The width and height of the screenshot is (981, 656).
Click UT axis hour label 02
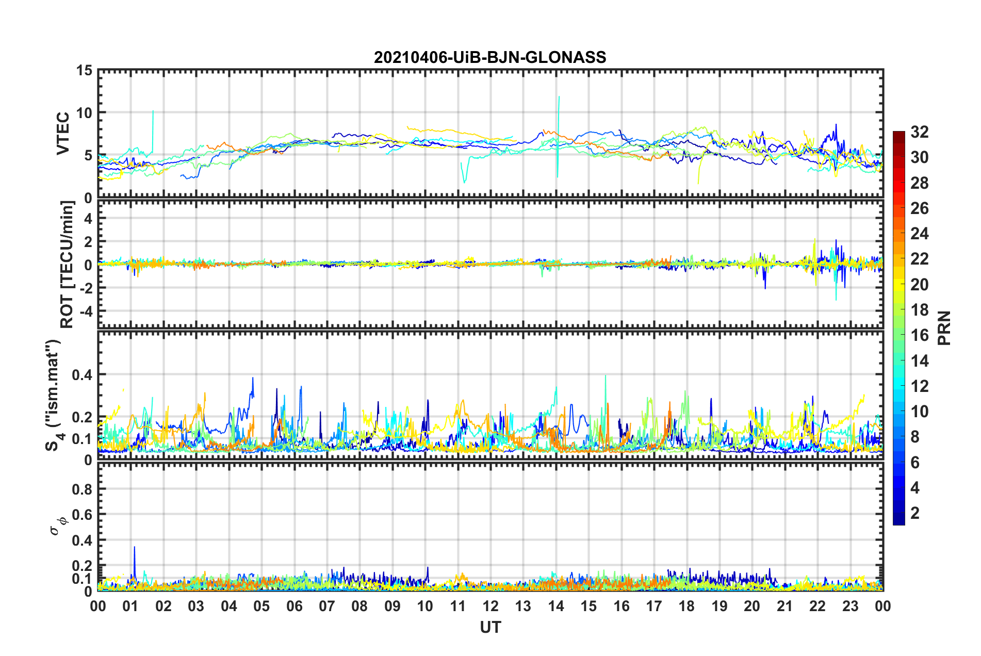click(x=163, y=606)
